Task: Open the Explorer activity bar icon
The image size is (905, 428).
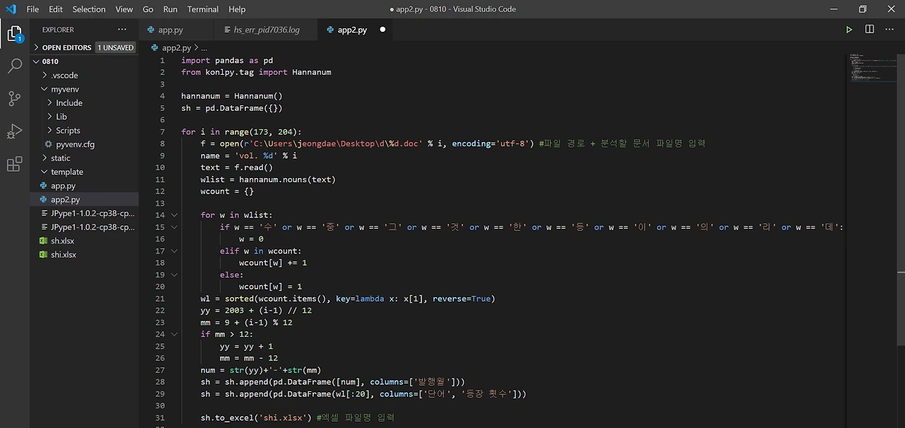Action: (x=14, y=34)
